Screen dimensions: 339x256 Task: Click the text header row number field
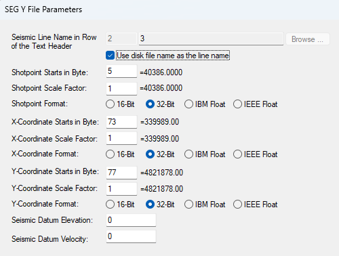tap(121, 39)
